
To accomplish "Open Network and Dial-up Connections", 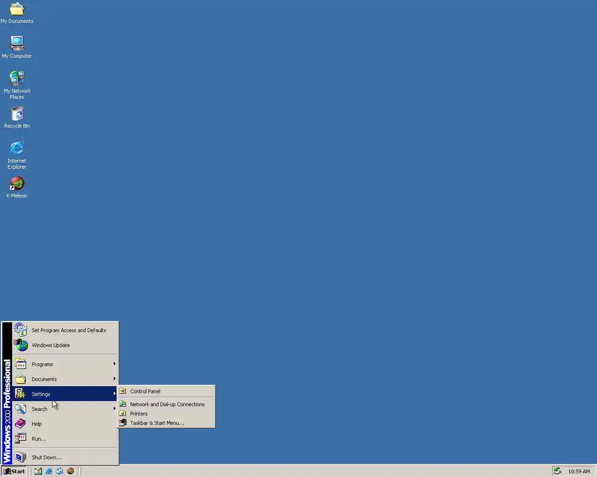I will pos(166,404).
